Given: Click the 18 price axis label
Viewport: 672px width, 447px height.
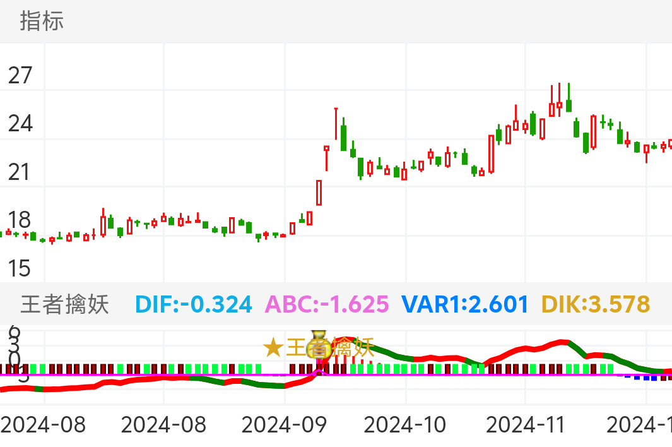Looking at the screenshot, I should coord(20,220).
